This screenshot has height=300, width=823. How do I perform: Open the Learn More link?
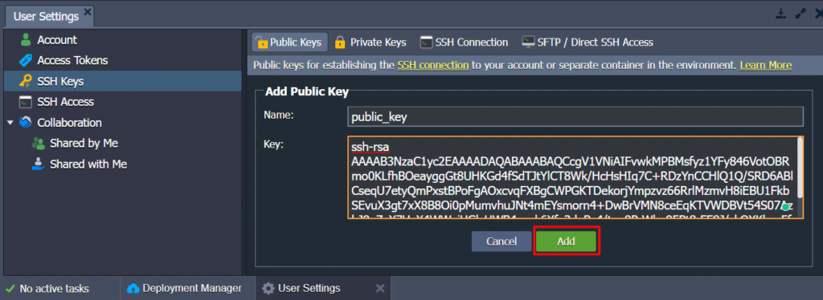pyautogui.click(x=765, y=66)
